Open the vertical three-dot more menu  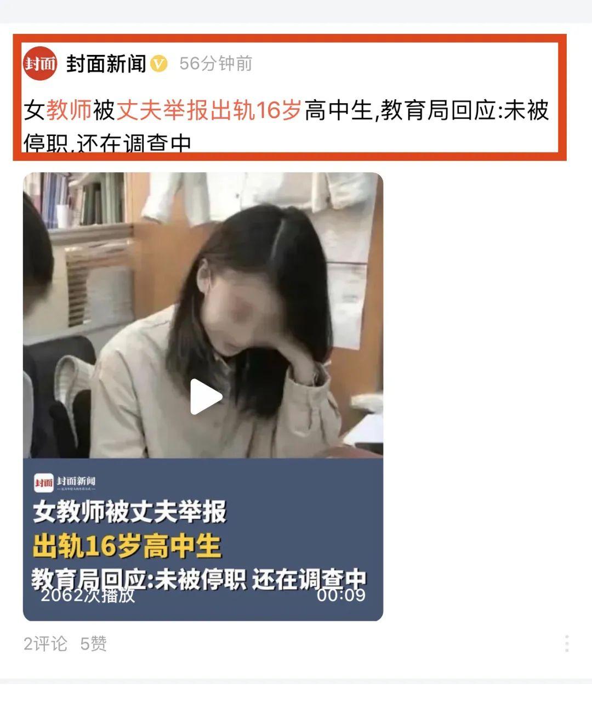pyautogui.click(x=567, y=643)
